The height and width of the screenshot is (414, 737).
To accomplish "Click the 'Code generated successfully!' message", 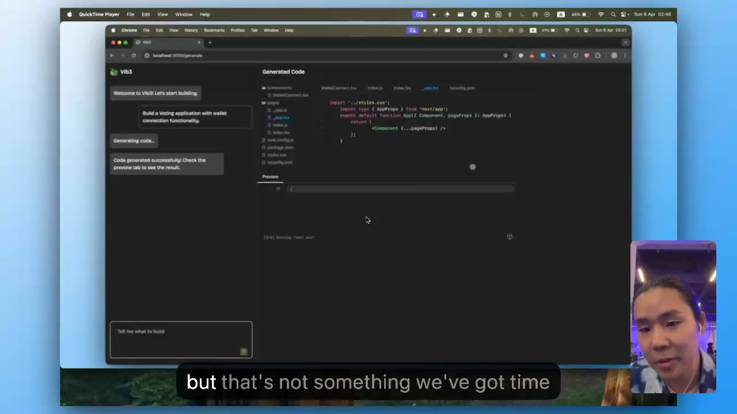I will click(167, 164).
